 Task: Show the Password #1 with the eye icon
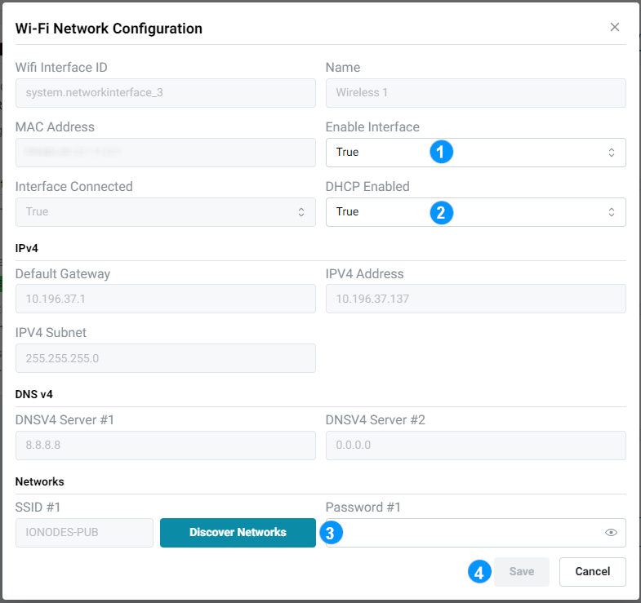(x=611, y=532)
